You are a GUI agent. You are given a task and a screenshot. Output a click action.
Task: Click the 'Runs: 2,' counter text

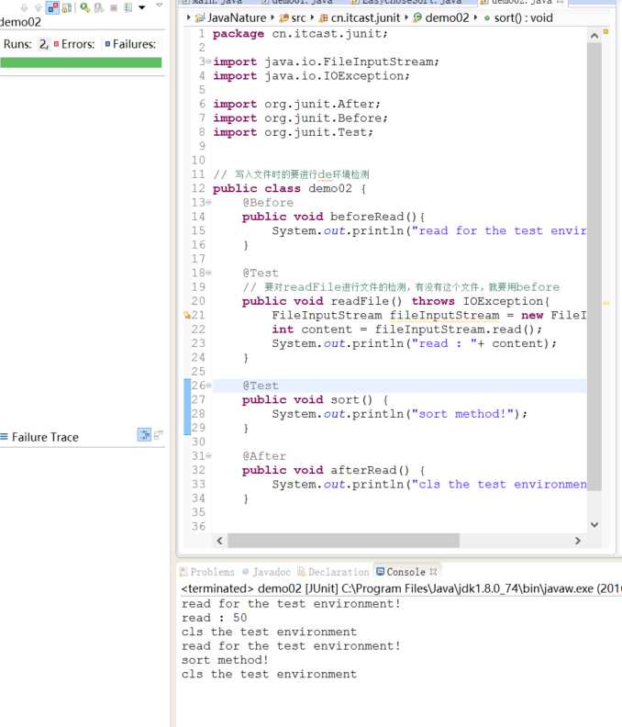tap(26, 44)
